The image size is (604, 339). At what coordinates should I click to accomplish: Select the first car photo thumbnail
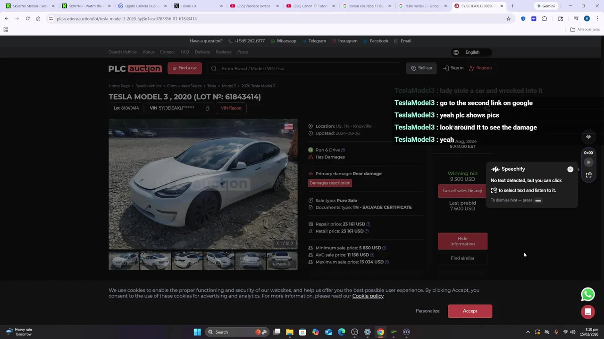124,260
